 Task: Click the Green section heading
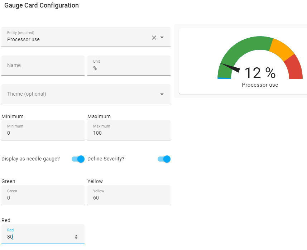(9, 181)
